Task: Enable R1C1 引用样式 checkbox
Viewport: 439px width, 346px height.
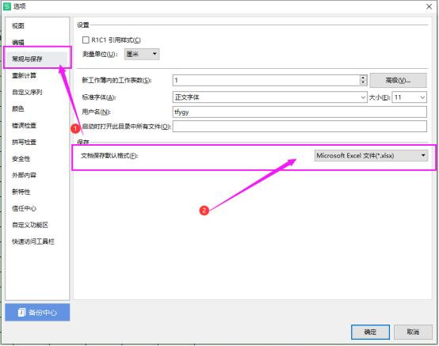Action: (x=86, y=40)
